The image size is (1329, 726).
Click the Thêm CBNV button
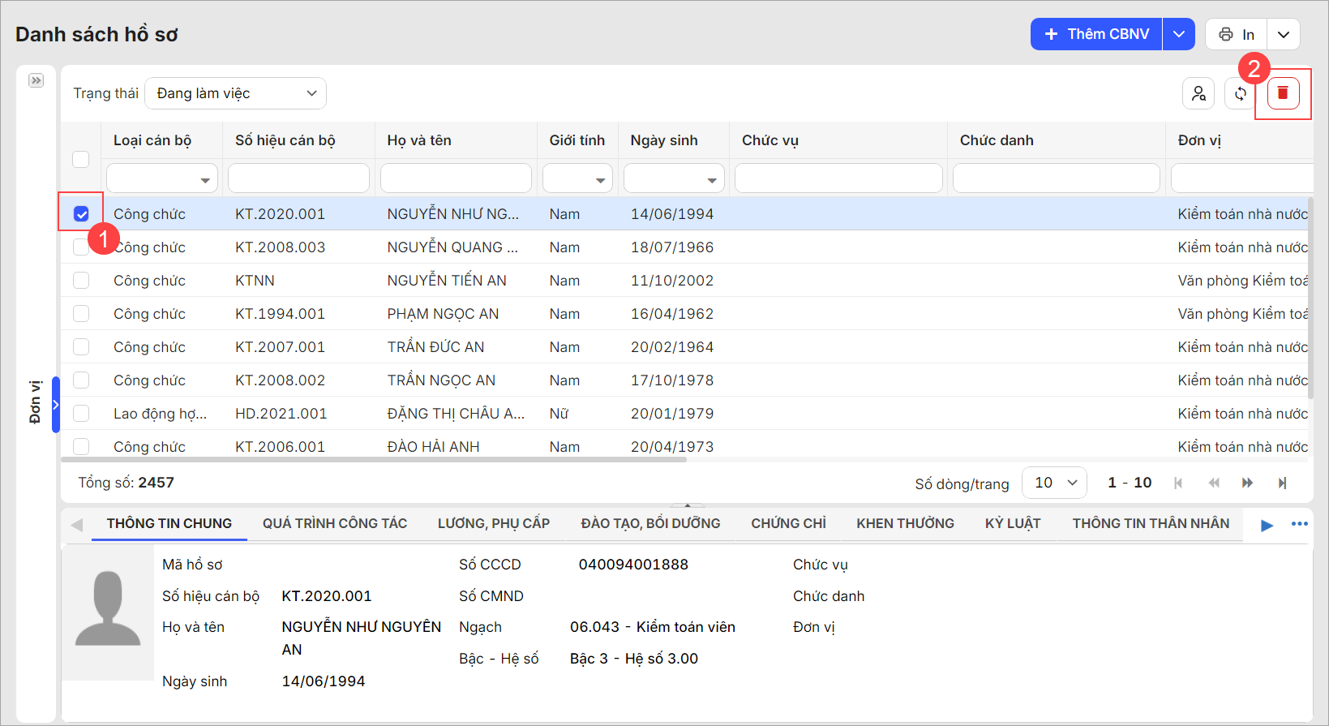[1096, 34]
